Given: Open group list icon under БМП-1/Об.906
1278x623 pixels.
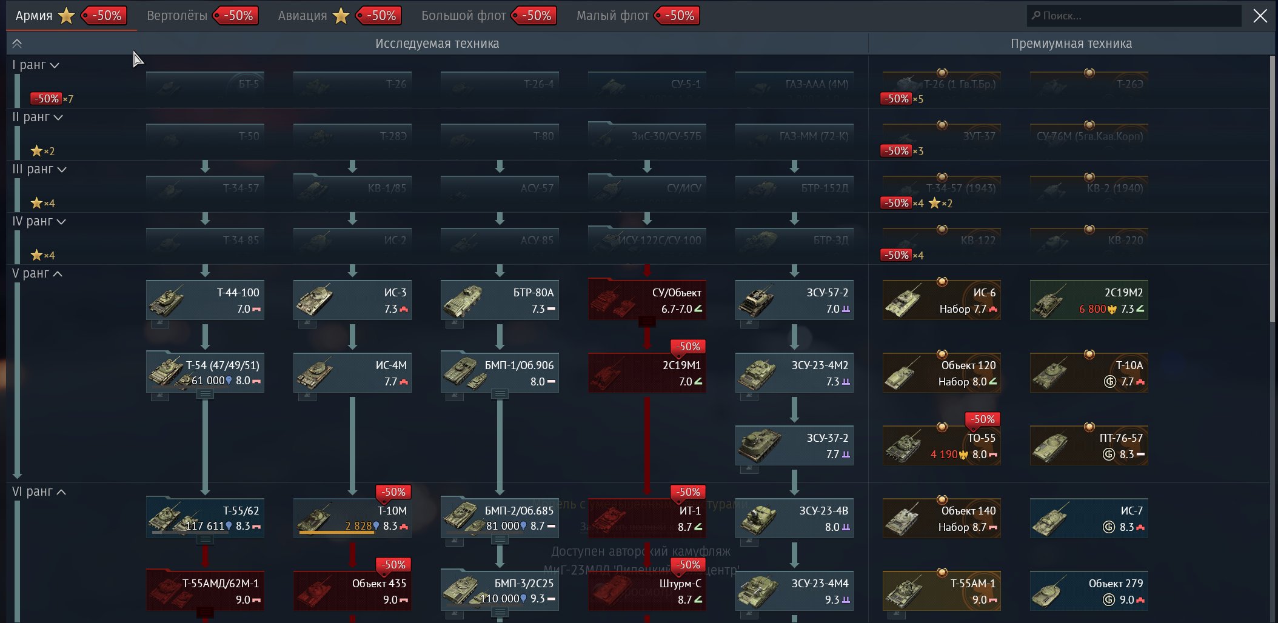Looking at the screenshot, I should (x=500, y=395).
